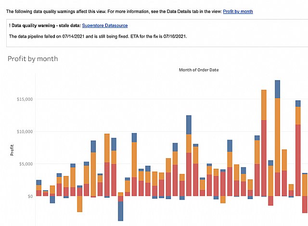This screenshot has width=308, height=226.
Task: Click the negative red segment of the last bar
Action: point(305,204)
